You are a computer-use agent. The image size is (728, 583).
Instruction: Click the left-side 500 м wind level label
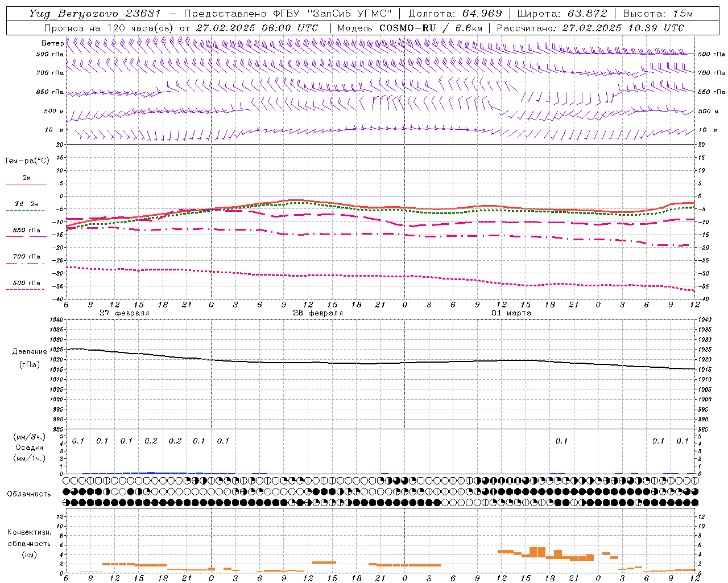(x=54, y=112)
